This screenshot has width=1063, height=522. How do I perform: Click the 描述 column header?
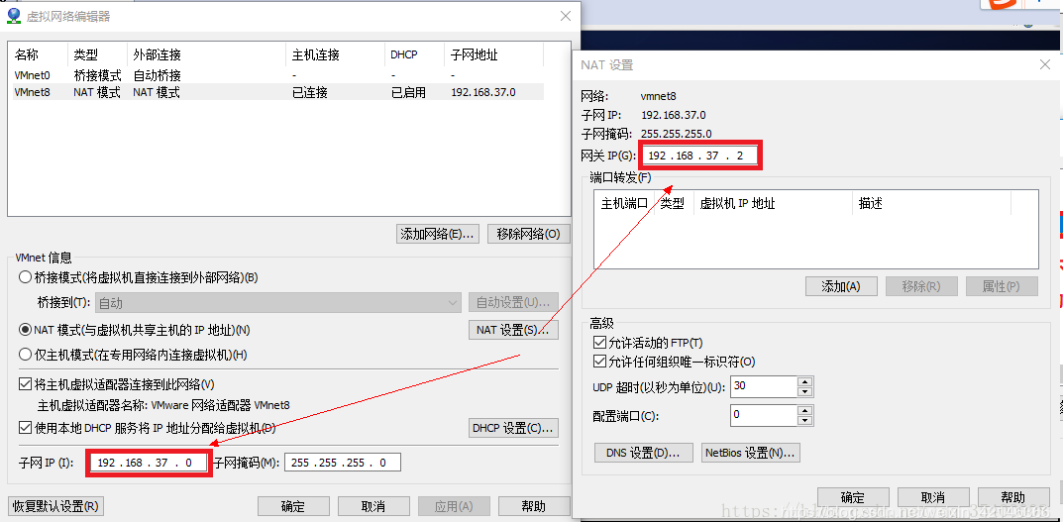pyautogui.click(x=931, y=203)
